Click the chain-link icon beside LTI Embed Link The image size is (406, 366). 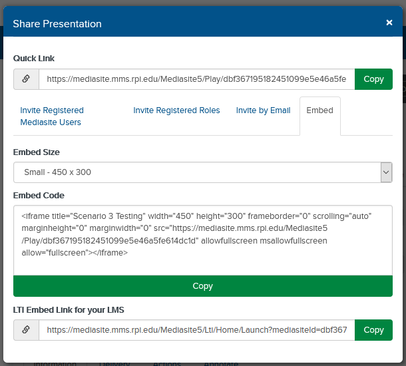click(x=26, y=330)
